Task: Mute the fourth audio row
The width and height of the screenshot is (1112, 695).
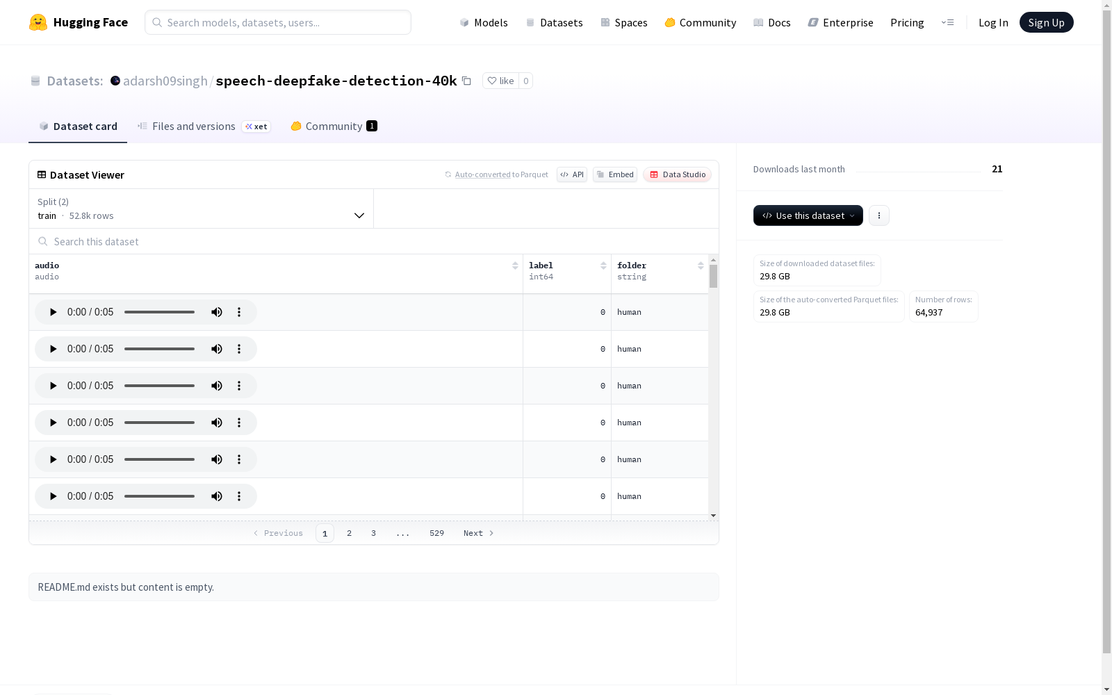Action: click(x=217, y=423)
